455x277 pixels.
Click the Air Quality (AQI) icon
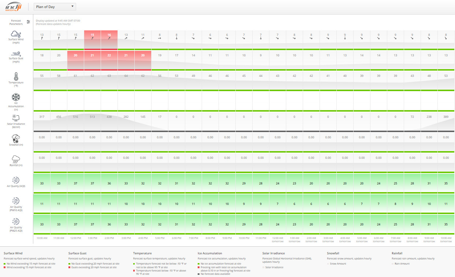click(16, 180)
